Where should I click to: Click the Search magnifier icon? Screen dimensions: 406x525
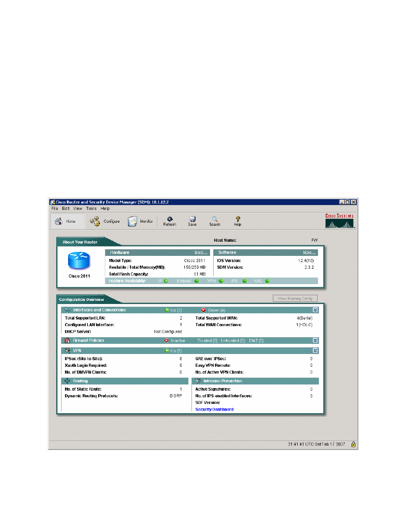(x=215, y=219)
